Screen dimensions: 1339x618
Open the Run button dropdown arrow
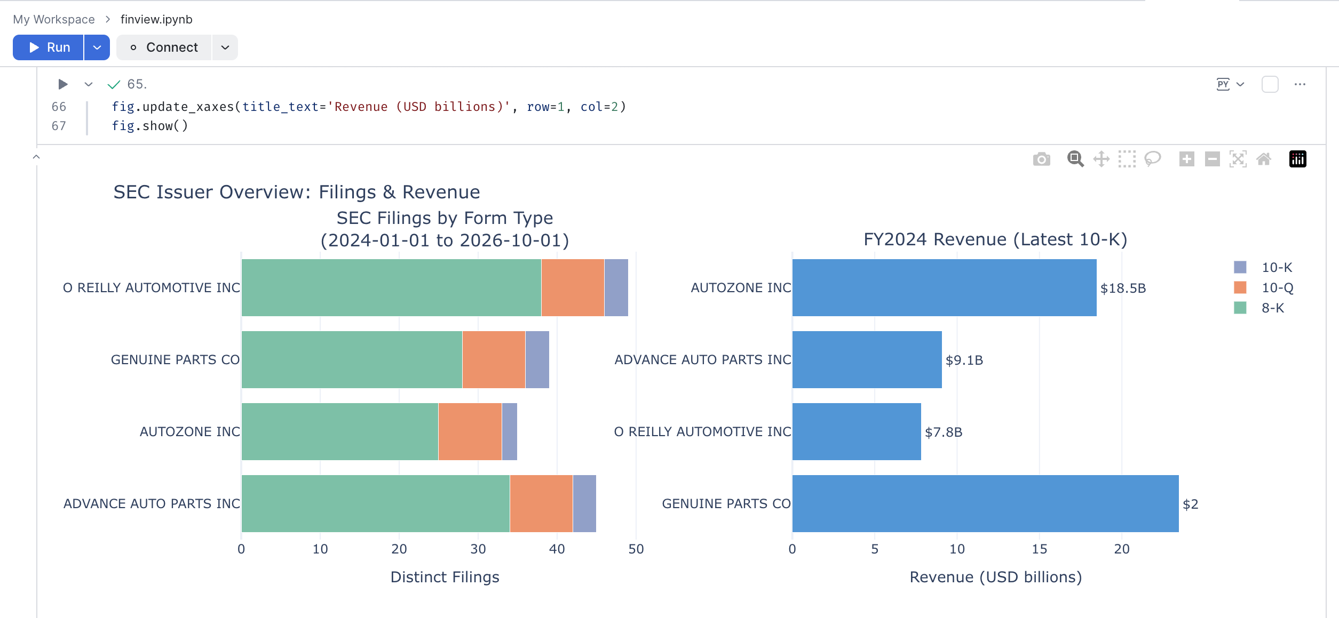97,47
